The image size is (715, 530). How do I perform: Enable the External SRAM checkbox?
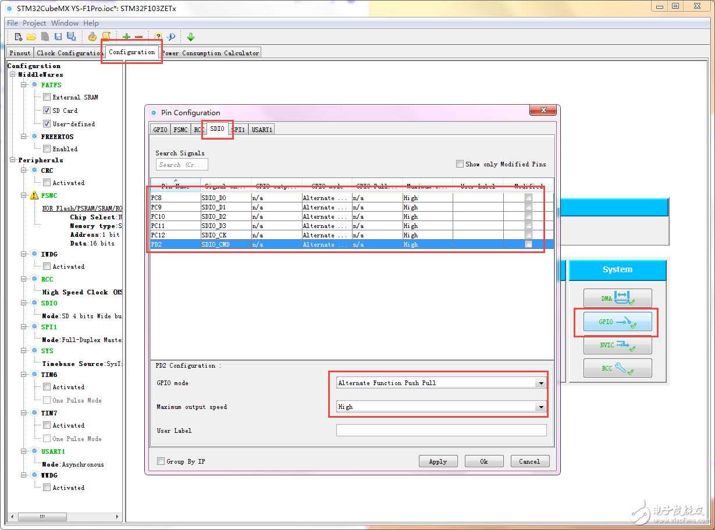click(x=47, y=97)
